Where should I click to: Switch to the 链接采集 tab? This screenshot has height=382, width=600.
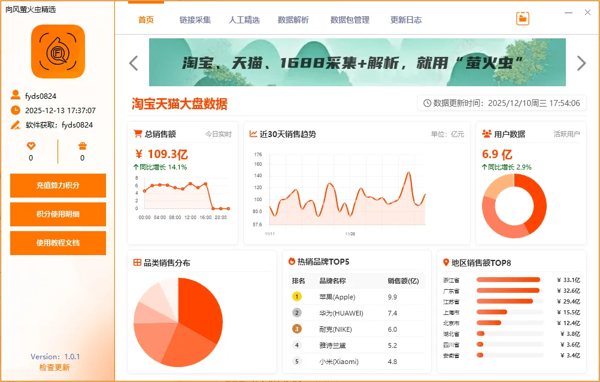coord(195,20)
